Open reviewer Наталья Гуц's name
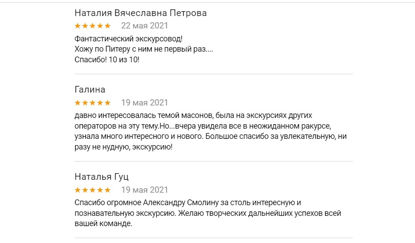 (101, 177)
